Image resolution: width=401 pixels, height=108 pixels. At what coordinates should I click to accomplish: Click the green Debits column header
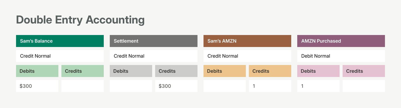point(37,71)
